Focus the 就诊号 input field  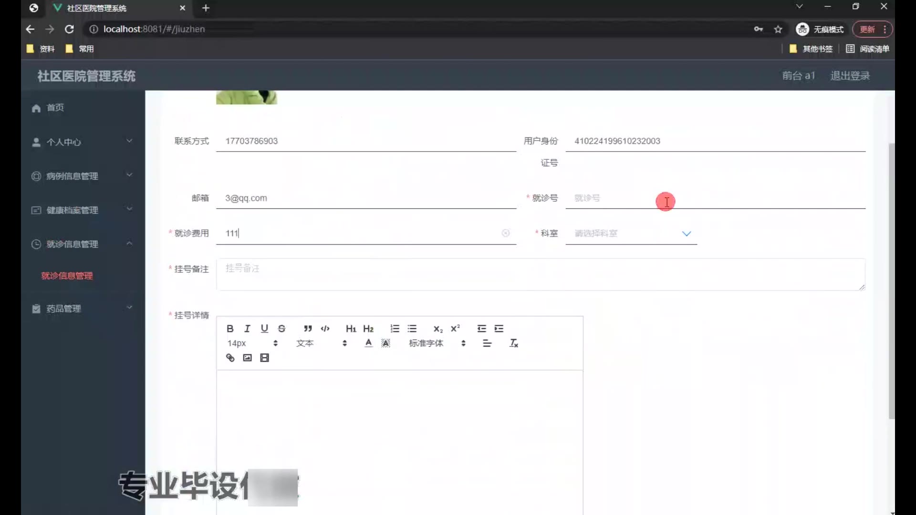point(715,198)
